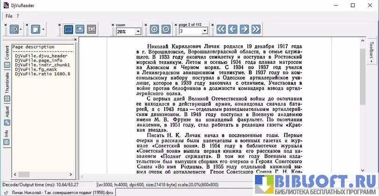Switch to the Adjust side tab
379x196 pixels.
(7, 112)
